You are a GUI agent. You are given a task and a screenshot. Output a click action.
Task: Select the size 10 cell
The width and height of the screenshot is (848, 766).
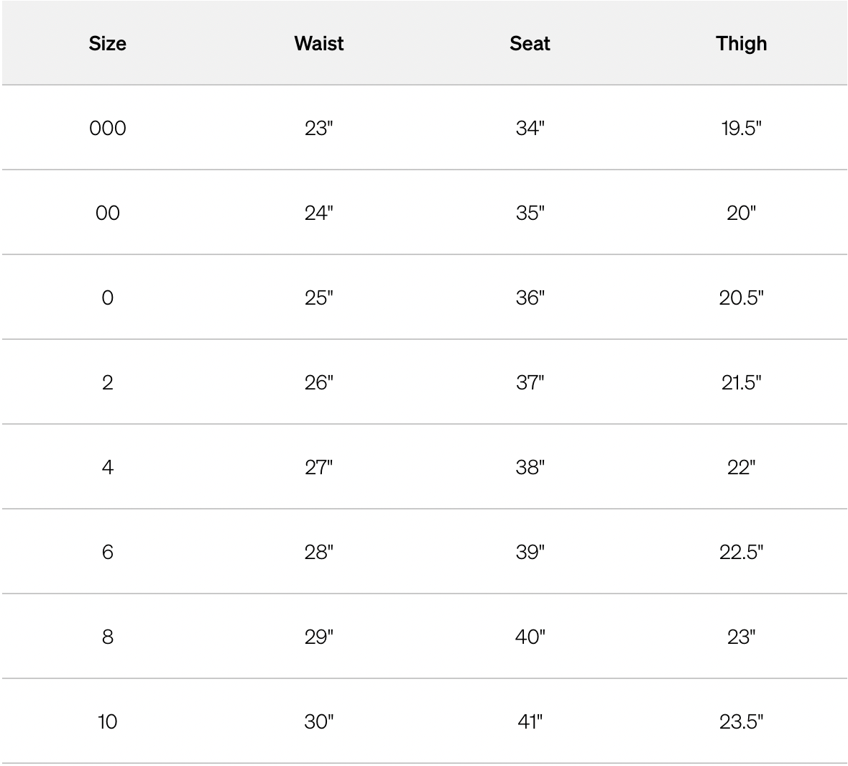pos(108,722)
